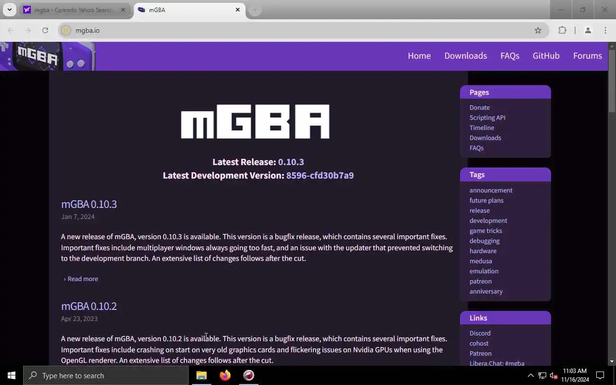The image size is (616, 385).
Task: Open the browser profile icon
Action: (x=588, y=30)
